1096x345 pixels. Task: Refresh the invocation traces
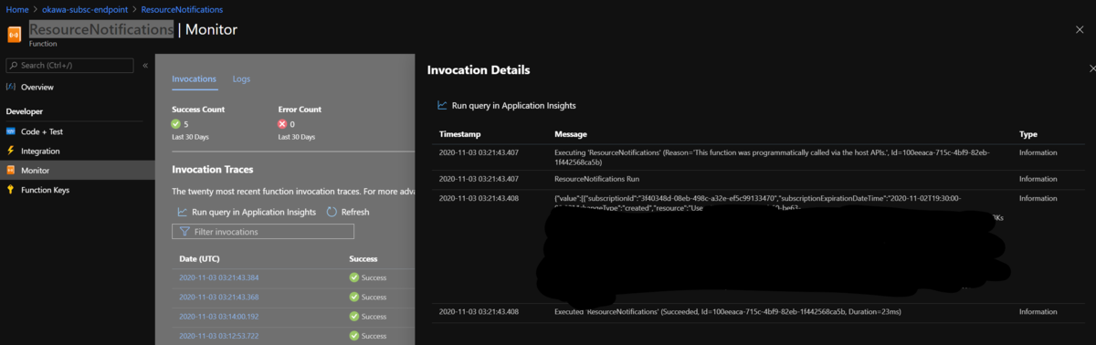tap(348, 212)
